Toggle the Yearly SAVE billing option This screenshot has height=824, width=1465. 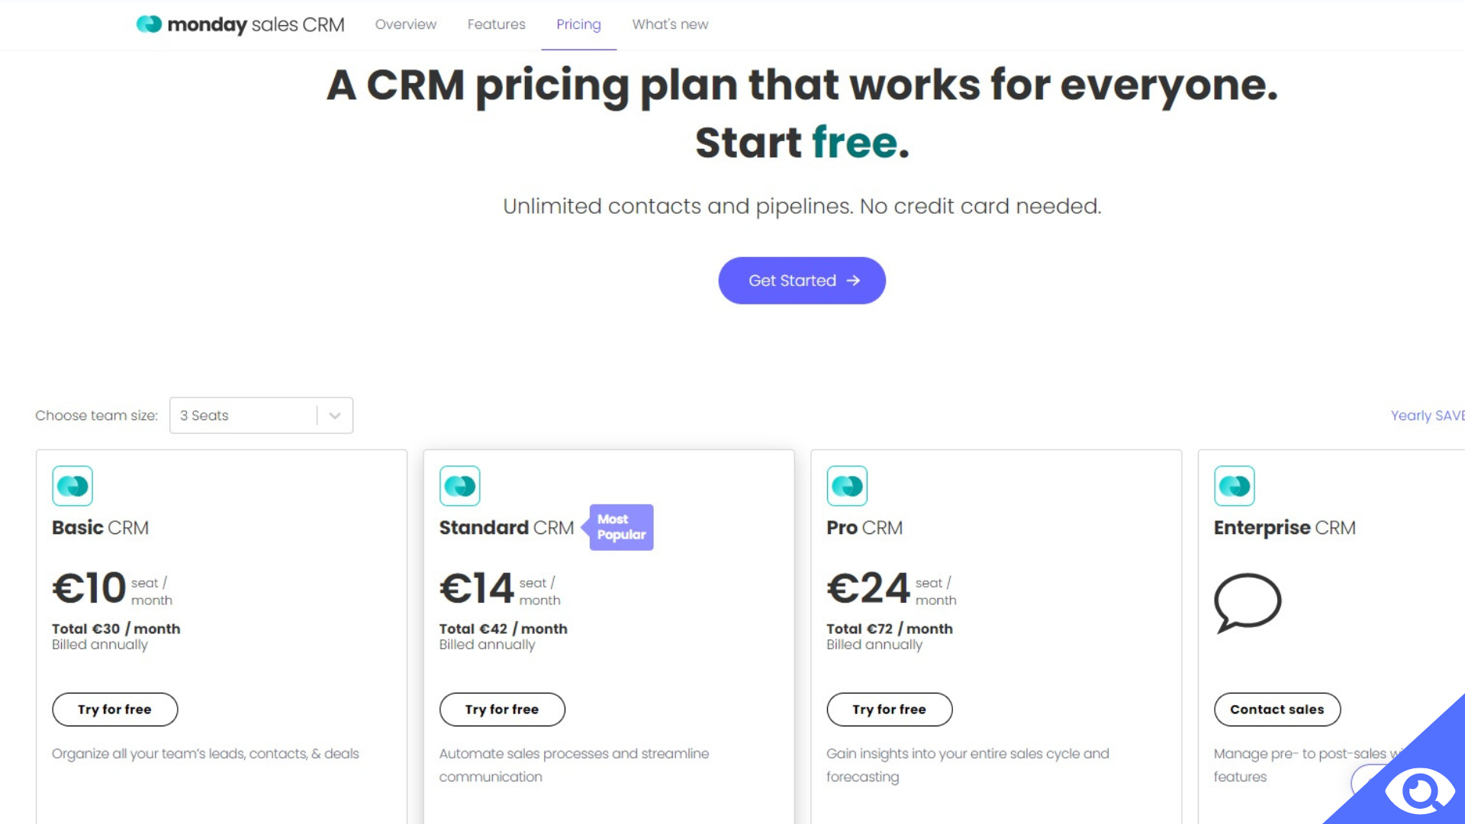tap(1426, 415)
